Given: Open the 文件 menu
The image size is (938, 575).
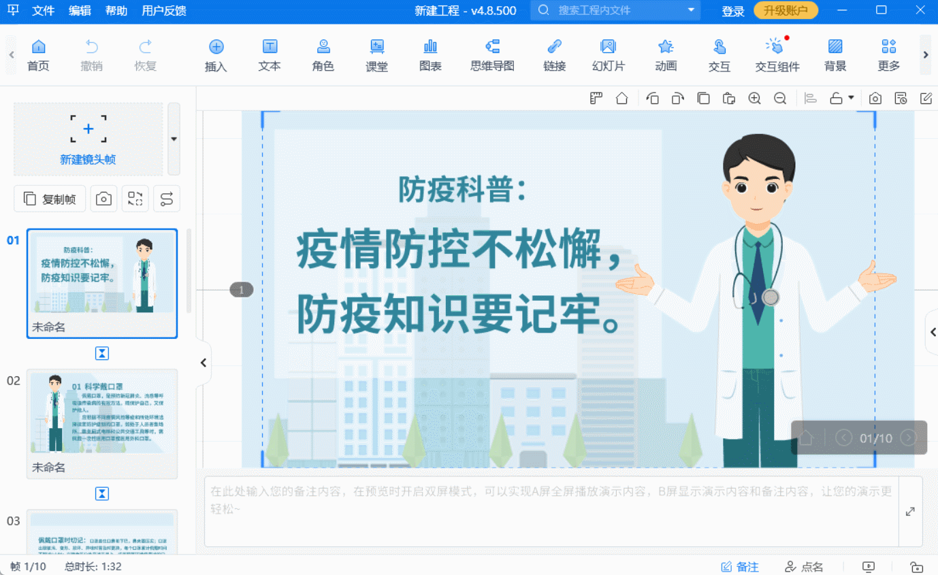Looking at the screenshot, I should (43, 10).
